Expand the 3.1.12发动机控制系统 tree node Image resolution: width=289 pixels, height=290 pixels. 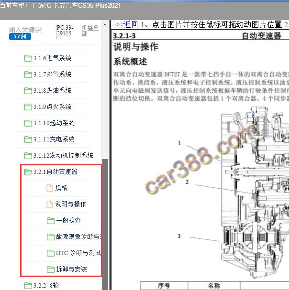tap(63, 156)
